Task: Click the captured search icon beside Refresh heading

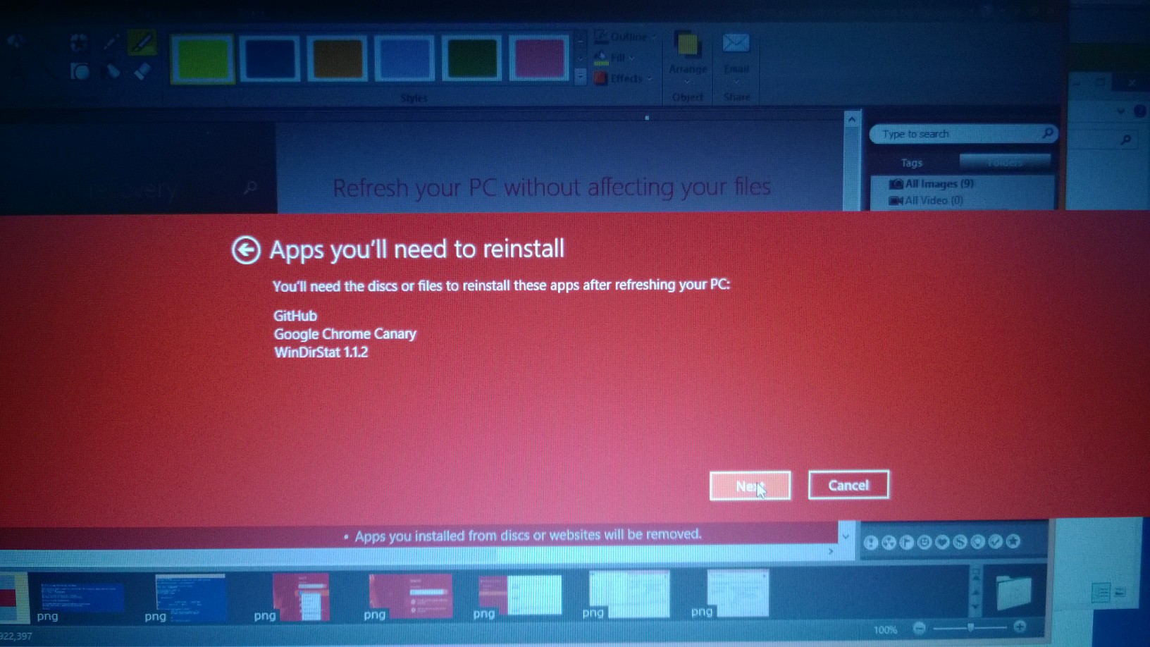Action: (x=250, y=188)
